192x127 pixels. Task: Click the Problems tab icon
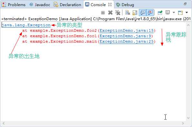(4, 4)
